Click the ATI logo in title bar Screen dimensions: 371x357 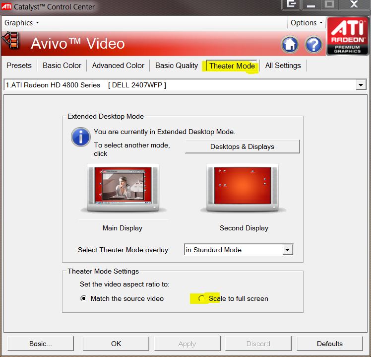pos(6,6)
